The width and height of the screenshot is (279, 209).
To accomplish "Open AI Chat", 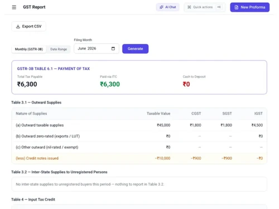I will click(167, 7).
